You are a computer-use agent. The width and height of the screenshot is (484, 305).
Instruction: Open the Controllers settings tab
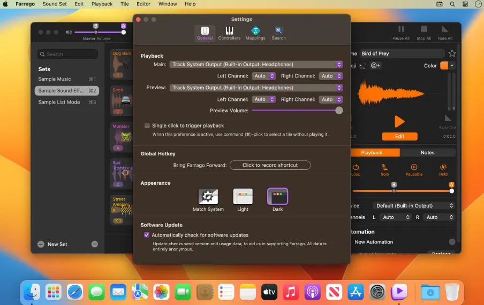pyautogui.click(x=229, y=33)
